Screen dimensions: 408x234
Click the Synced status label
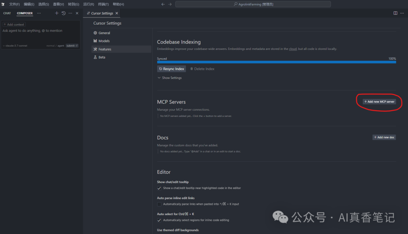click(x=162, y=59)
